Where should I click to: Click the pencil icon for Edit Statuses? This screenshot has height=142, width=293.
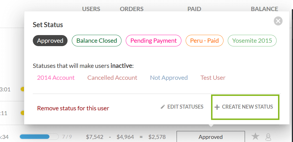tap(162, 107)
